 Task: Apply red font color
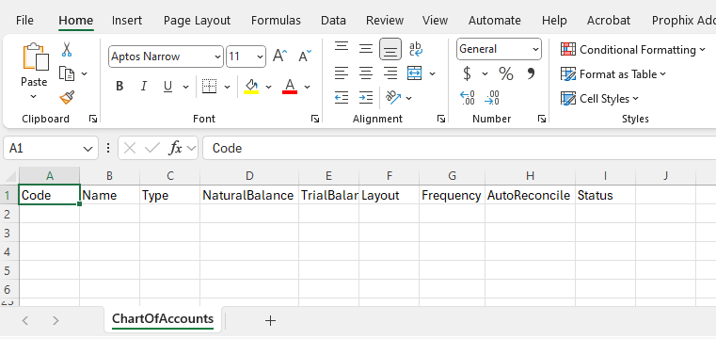click(x=290, y=86)
